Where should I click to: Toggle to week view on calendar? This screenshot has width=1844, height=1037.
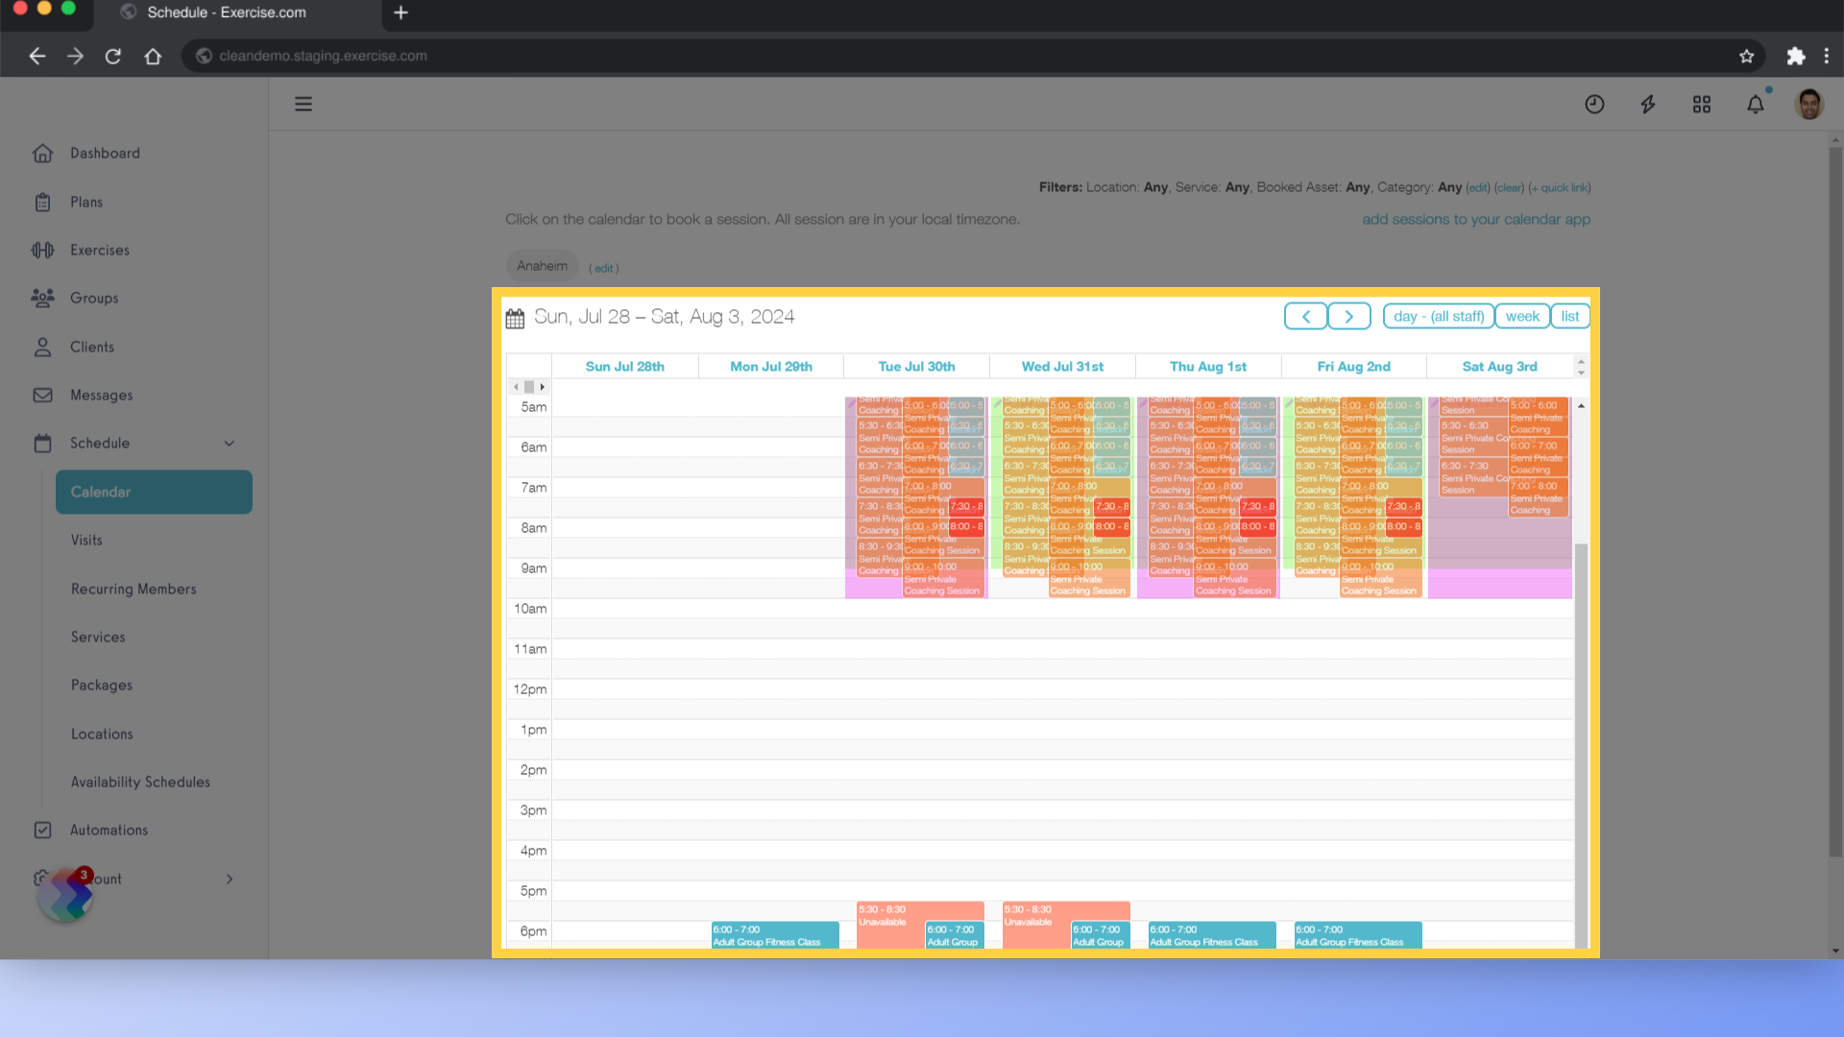tap(1521, 315)
